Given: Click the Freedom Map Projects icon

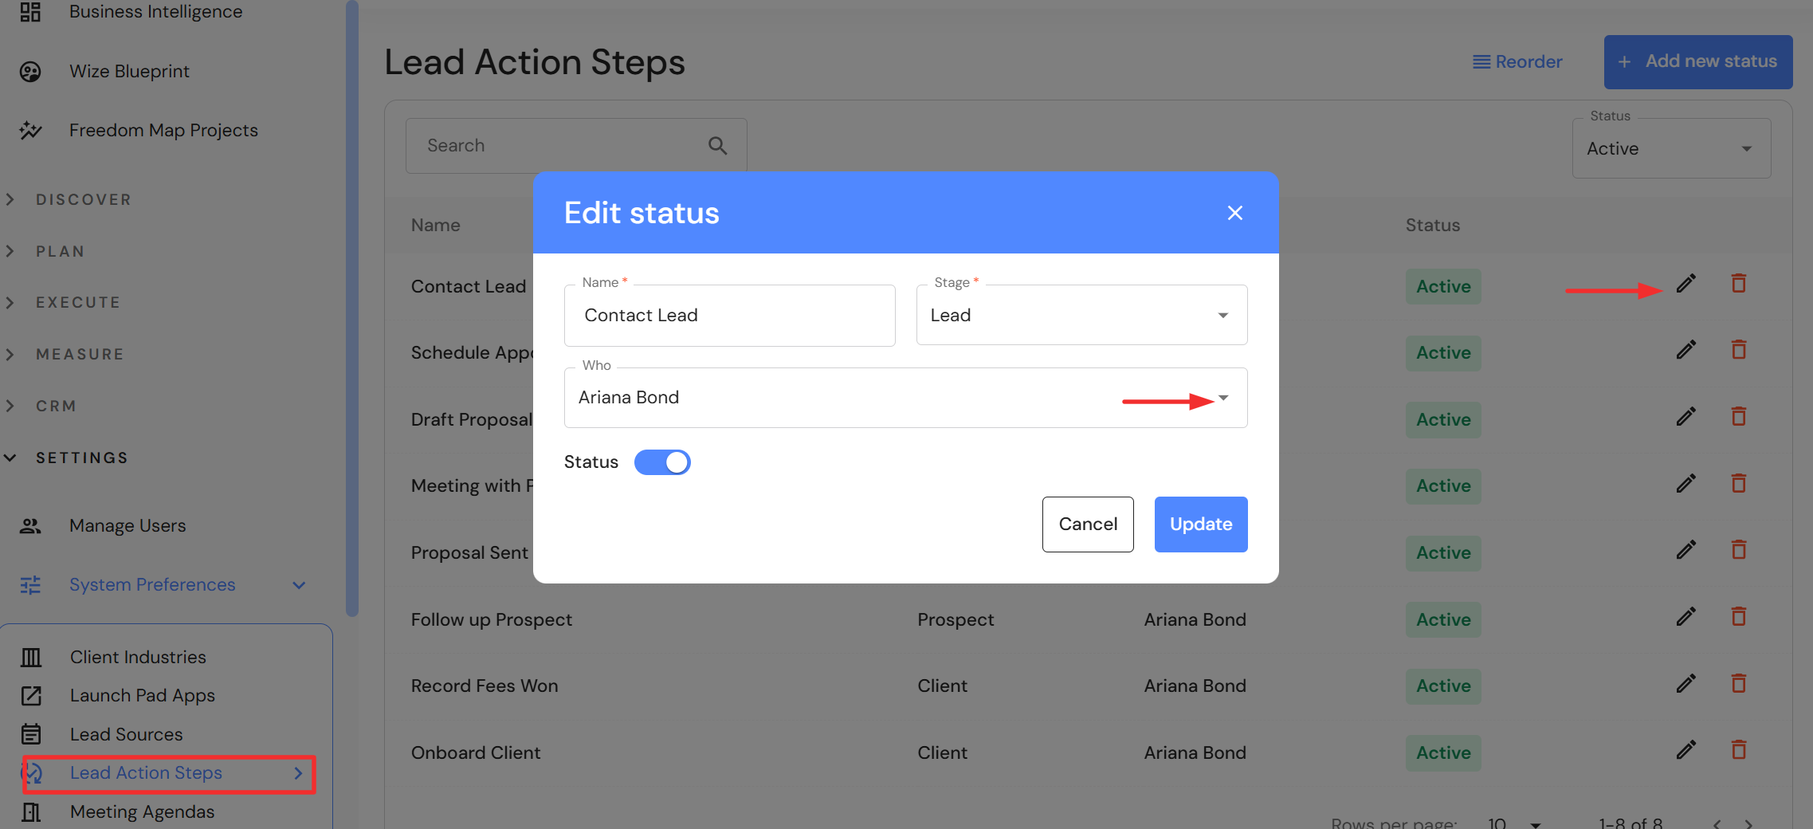Looking at the screenshot, I should [30, 130].
